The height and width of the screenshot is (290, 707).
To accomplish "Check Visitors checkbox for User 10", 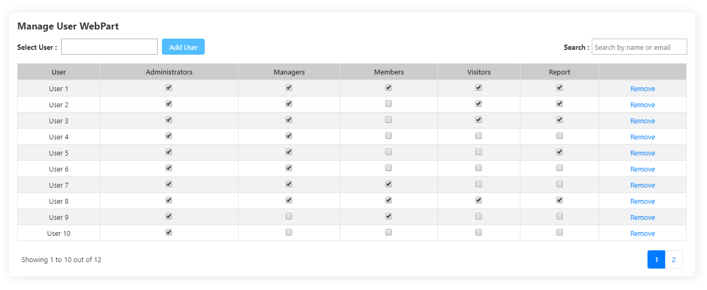I will (x=479, y=232).
